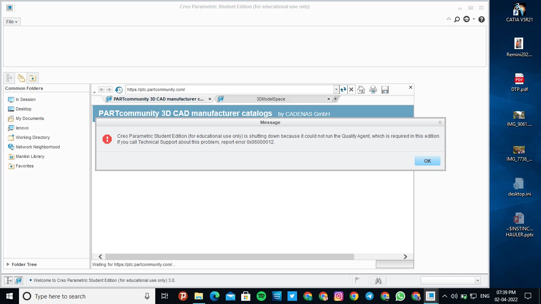This screenshot has width=541, height=304.
Task: Show the Model Tree navigator tab
Action: 9,78
